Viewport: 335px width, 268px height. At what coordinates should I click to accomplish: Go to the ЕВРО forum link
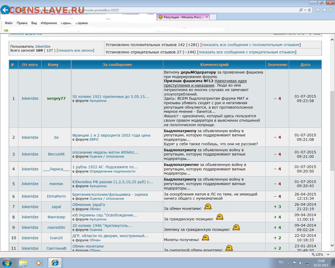click(94, 139)
